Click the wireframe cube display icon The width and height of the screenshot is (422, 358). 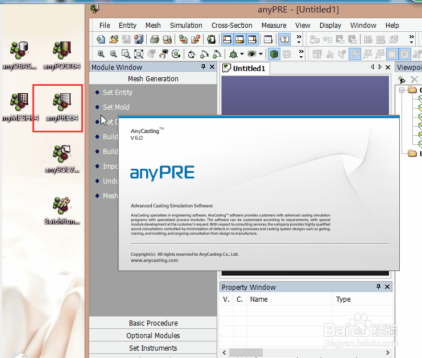[x=287, y=54]
